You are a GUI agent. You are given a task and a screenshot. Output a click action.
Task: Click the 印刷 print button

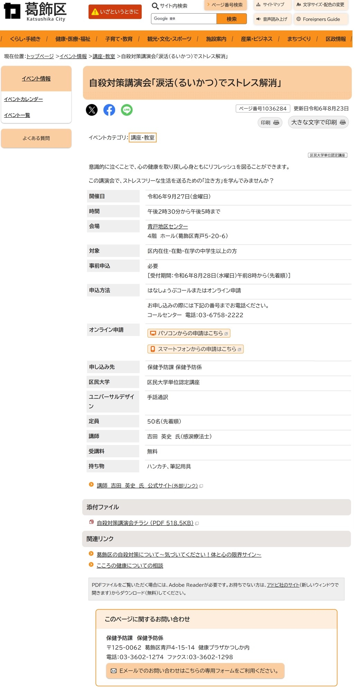point(270,122)
